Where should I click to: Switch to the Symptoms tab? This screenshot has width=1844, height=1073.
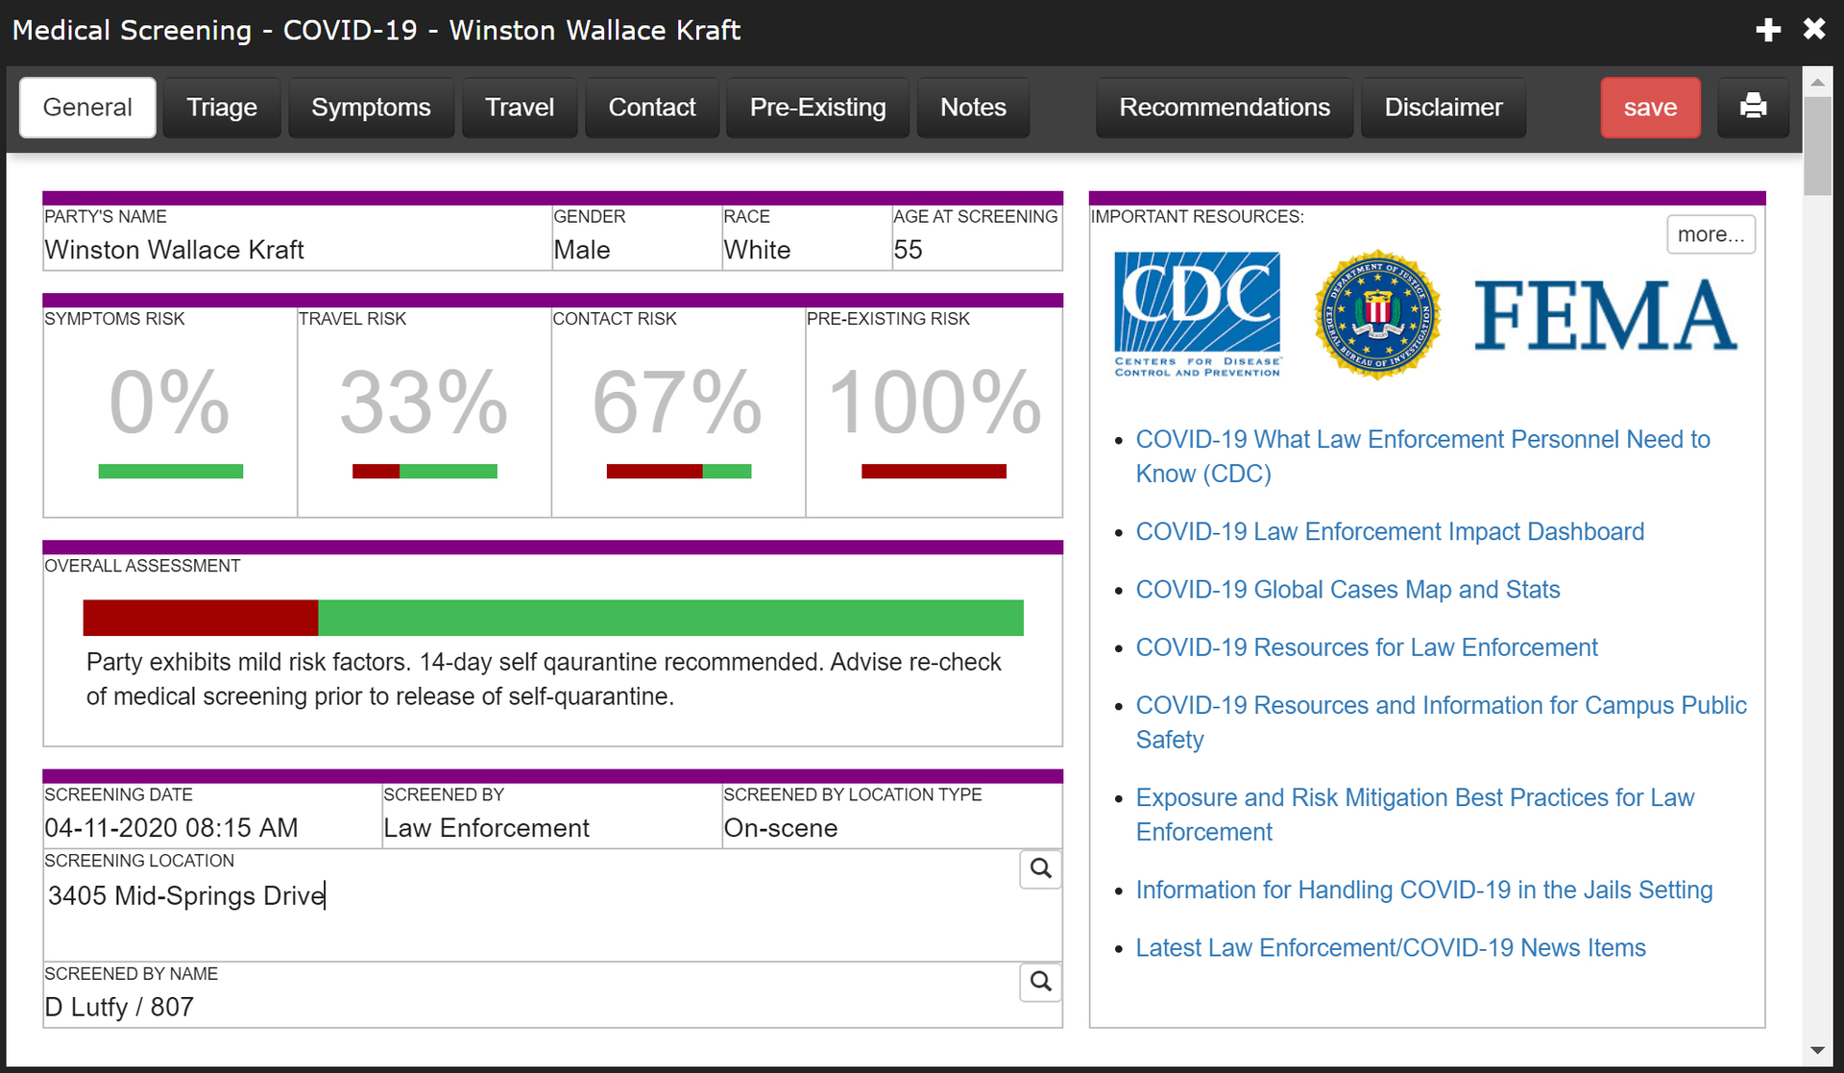tap(371, 107)
